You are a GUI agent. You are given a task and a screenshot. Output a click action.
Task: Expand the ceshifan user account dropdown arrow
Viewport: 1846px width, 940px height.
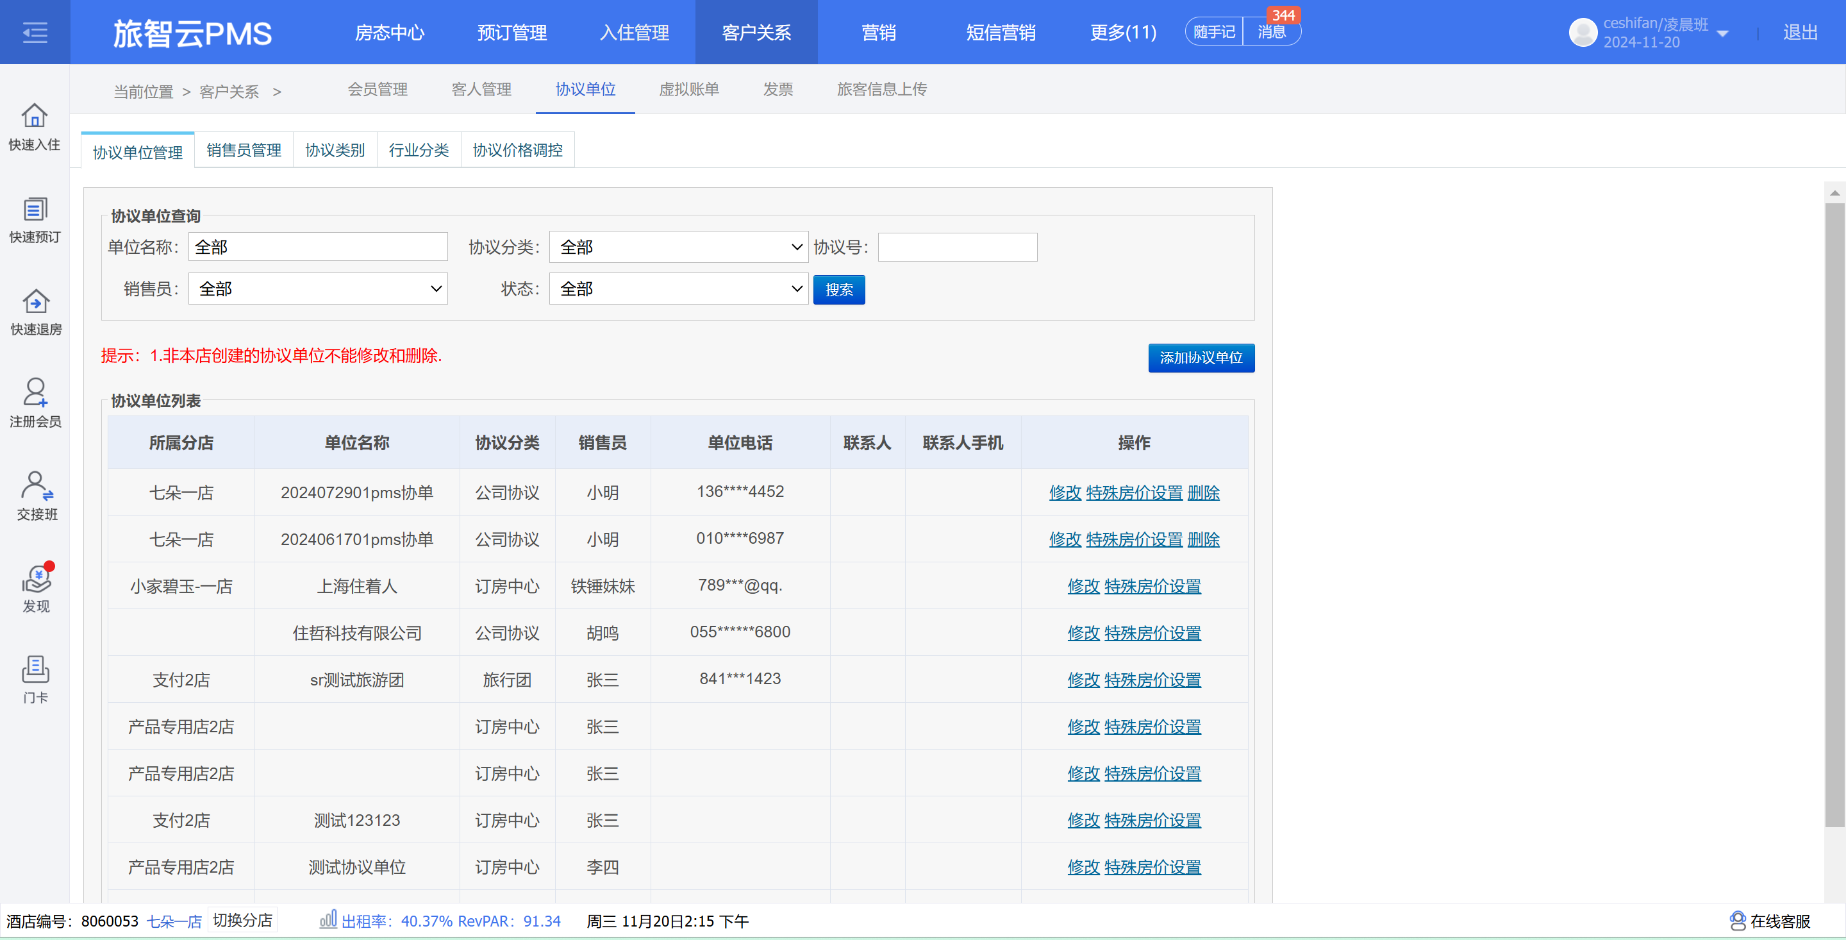click(x=1723, y=34)
